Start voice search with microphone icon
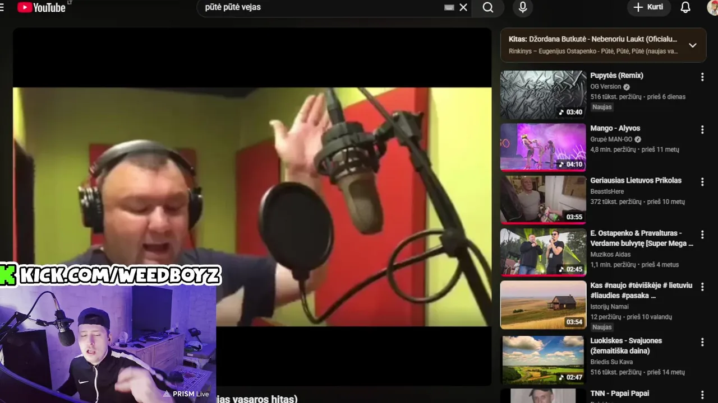 pos(523,7)
